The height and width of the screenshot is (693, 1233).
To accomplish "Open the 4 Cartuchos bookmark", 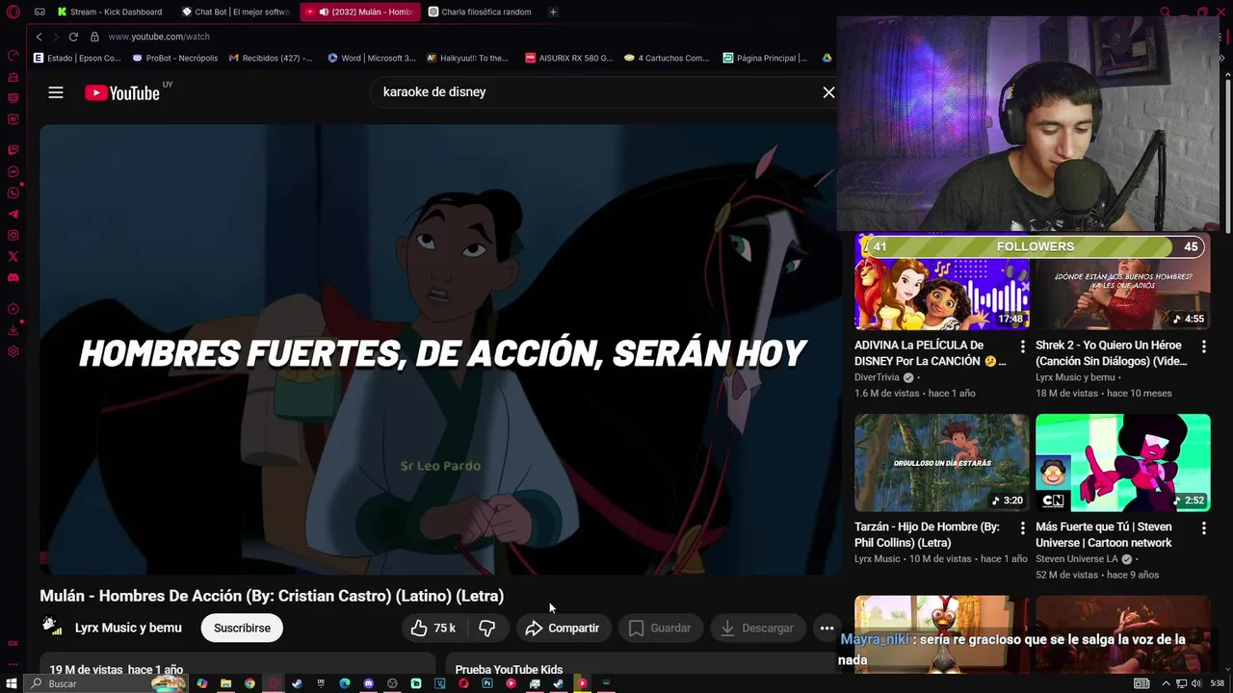I will [667, 58].
